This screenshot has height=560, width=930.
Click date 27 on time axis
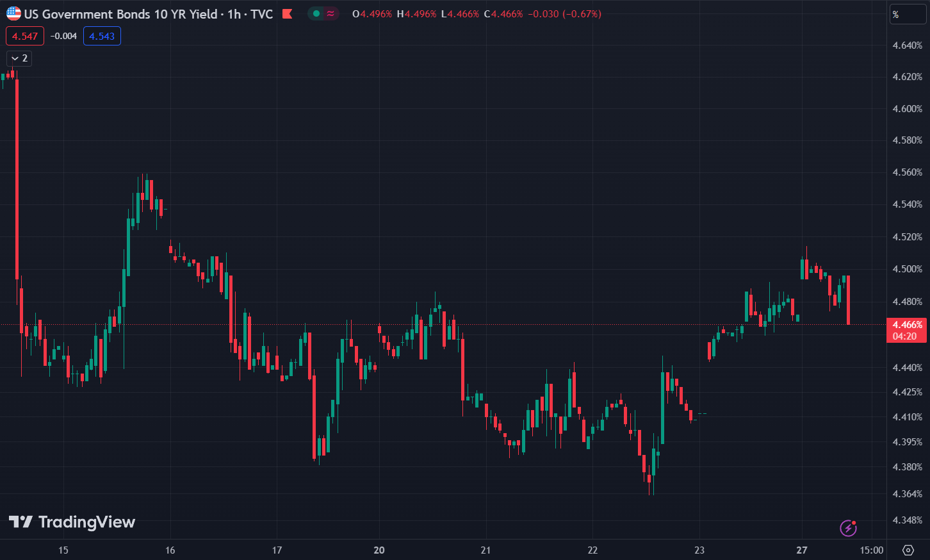pyautogui.click(x=802, y=550)
